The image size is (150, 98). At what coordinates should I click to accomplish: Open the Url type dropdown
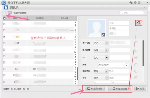101,58
